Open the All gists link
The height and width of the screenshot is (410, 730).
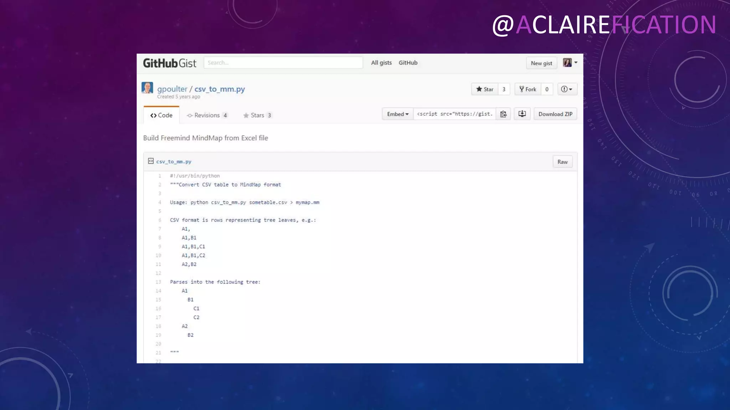pos(381,63)
